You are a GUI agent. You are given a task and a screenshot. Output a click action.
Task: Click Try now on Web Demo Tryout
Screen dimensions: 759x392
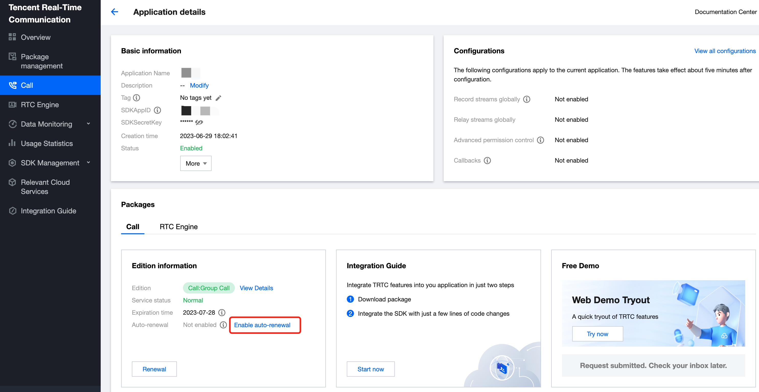(597, 334)
